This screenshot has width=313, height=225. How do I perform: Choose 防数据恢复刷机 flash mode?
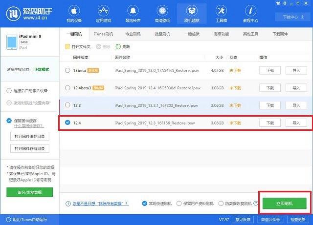pyautogui.click(x=221, y=204)
